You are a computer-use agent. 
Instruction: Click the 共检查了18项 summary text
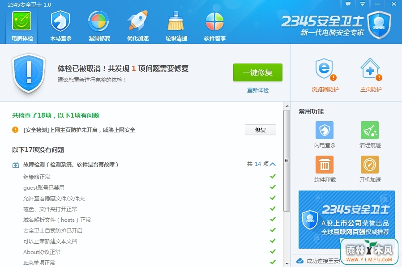point(56,115)
